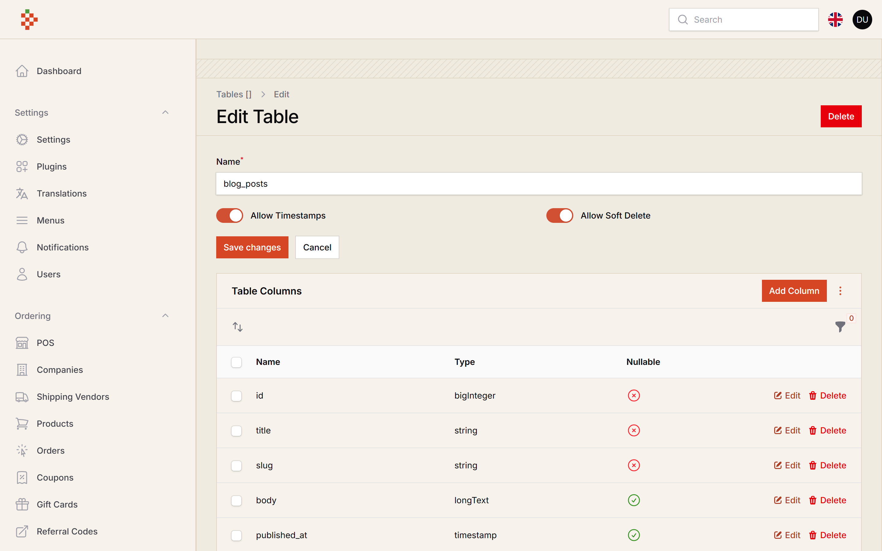The width and height of the screenshot is (882, 551).
Task: Click the Cancel button
Action: click(317, 247)
